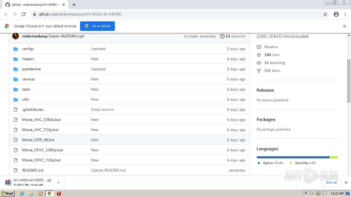
Task: Open the downloaded zip file icon
Action: click(8, 182)
